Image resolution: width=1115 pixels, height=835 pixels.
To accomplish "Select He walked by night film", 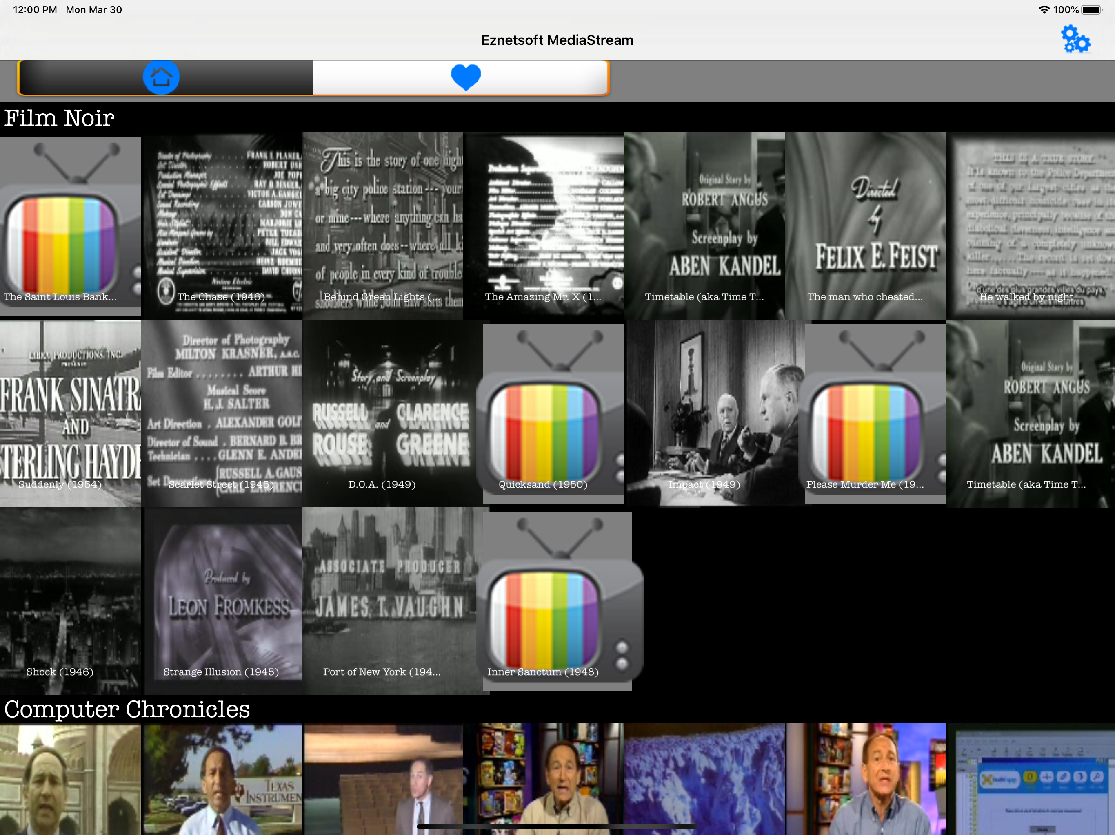I will point(1031,226).
